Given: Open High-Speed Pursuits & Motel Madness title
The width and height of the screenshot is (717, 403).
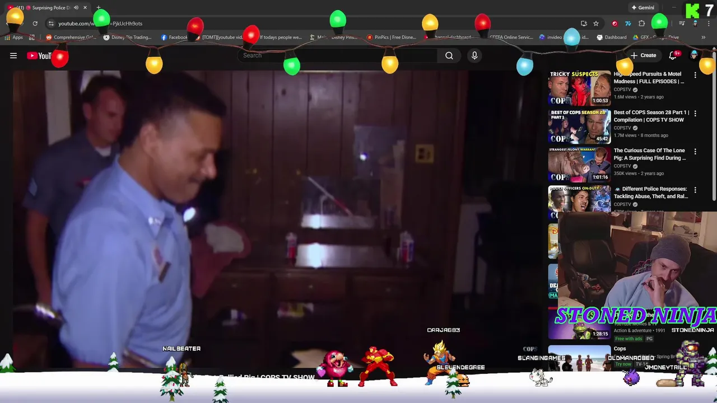Looking at the screenshot, I should pyautogui.click(x=649, y=77).
